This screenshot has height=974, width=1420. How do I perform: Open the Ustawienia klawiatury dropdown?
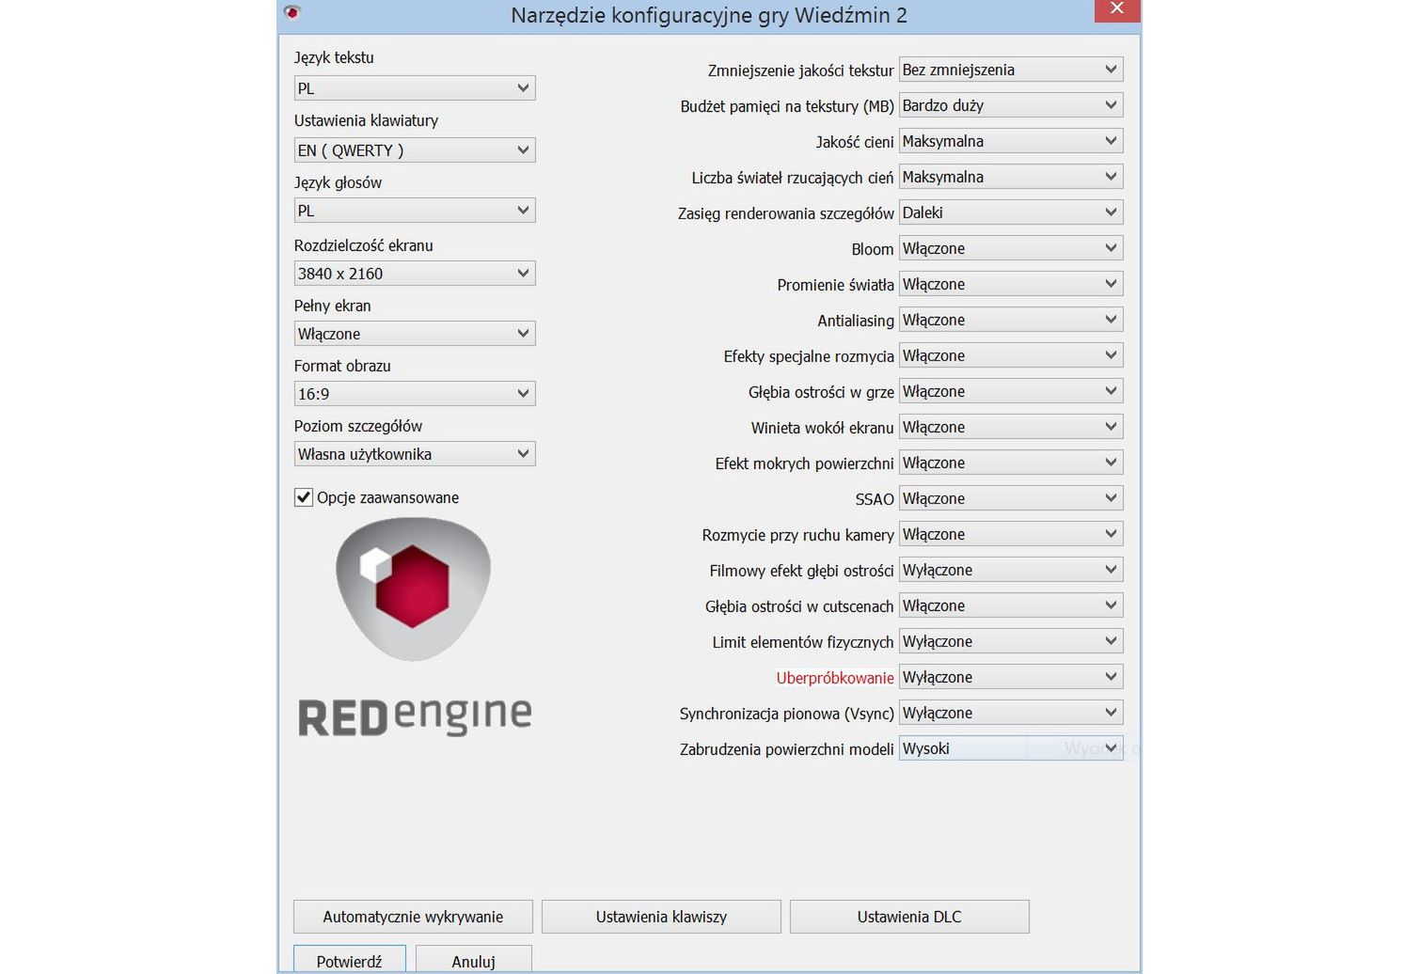tap(415, 150)
